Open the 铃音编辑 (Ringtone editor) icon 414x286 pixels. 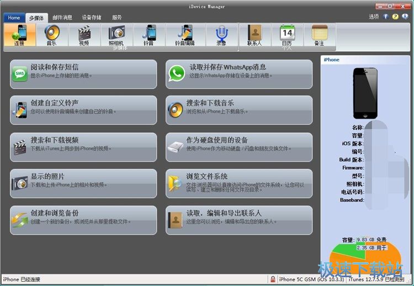[185, 35]
